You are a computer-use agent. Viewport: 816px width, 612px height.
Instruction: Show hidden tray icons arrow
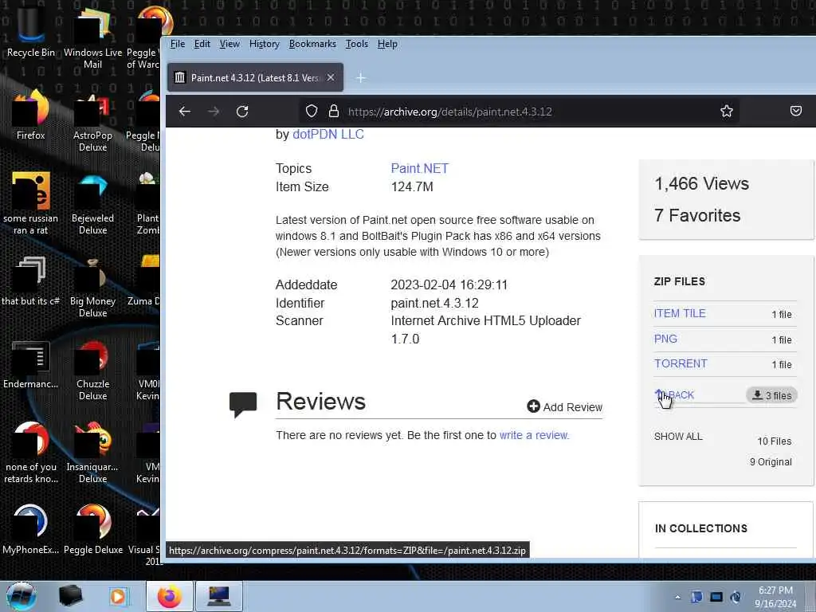point(677,598)
